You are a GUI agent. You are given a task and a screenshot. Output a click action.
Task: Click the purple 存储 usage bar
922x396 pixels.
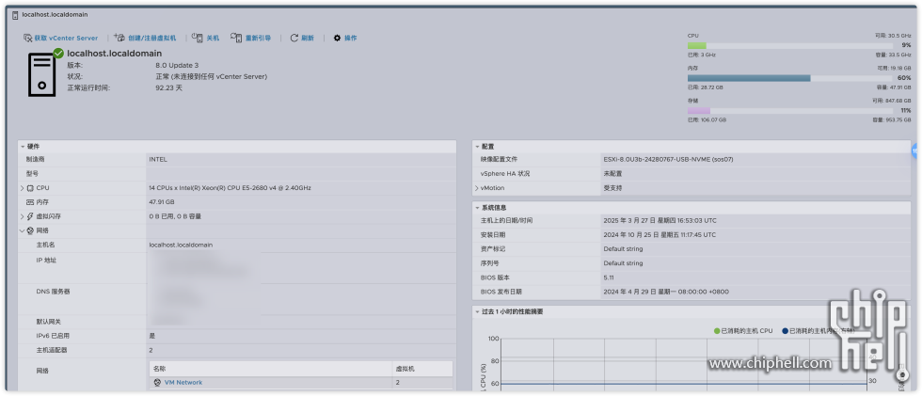pos(698,110)
